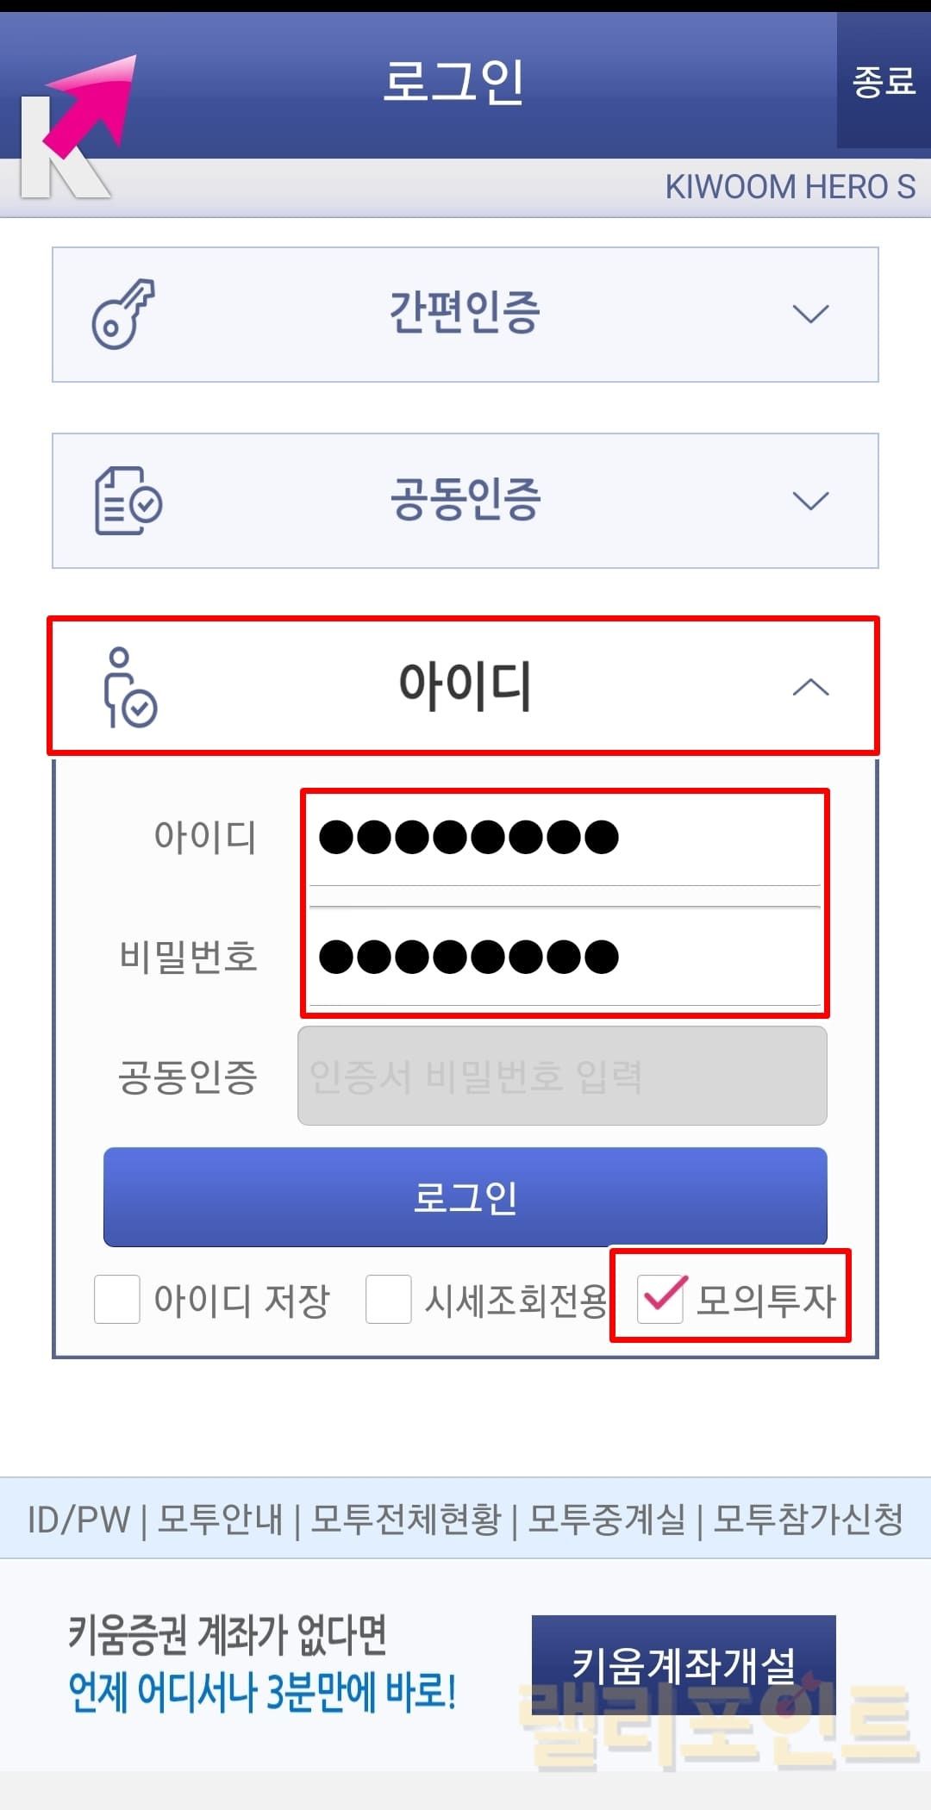Open 모투안내 in bottom menu
This screenshot has width=931, height=1810.
[221, 1520]
